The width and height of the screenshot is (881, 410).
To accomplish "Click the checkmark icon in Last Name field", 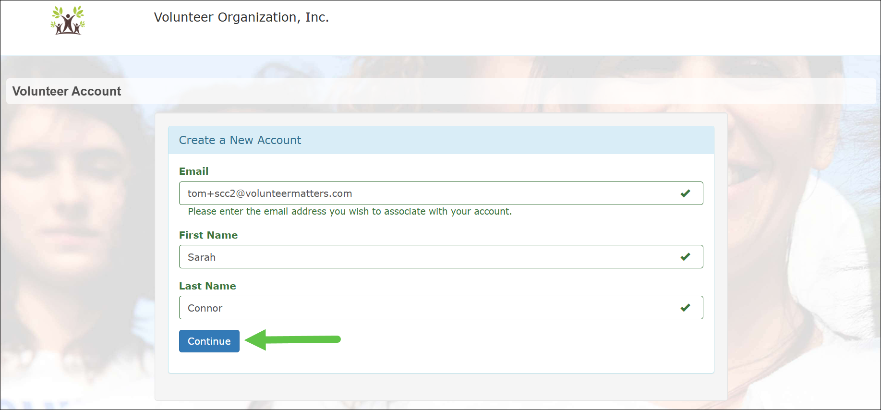I will tap(685, 308).
